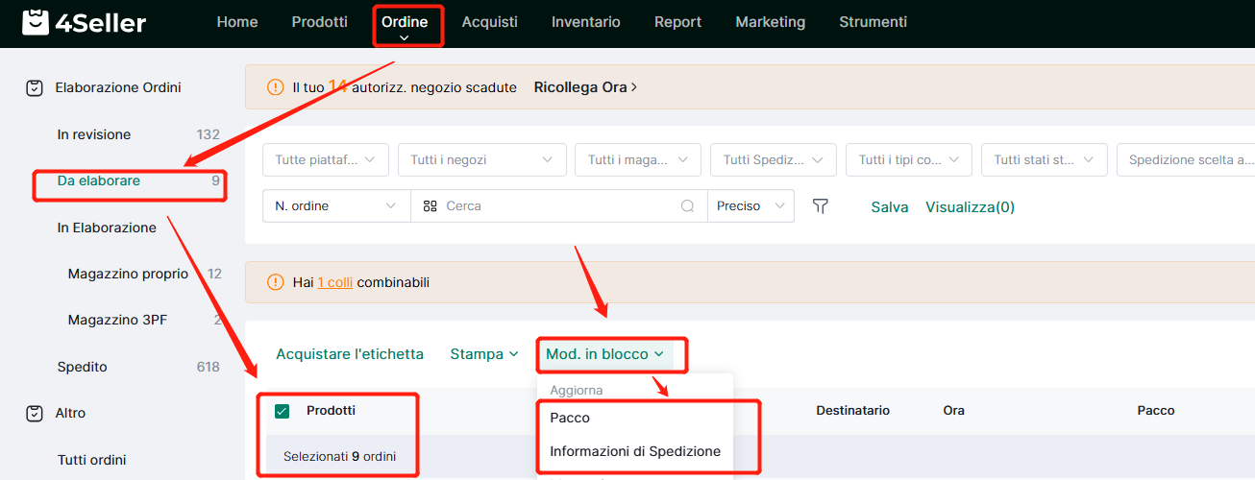Select Informazioni di Spedizione menu entry
Image resolution: width=1255 pixels, height=480 pixels.
click(635, 451)
